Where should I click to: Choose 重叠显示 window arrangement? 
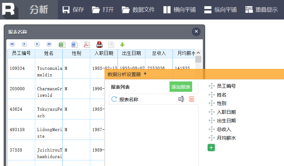click(x=261, y=10)
